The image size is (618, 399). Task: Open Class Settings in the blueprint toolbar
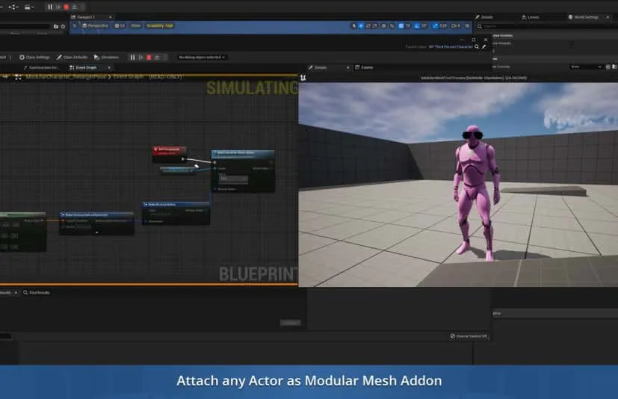click(34, 57)
